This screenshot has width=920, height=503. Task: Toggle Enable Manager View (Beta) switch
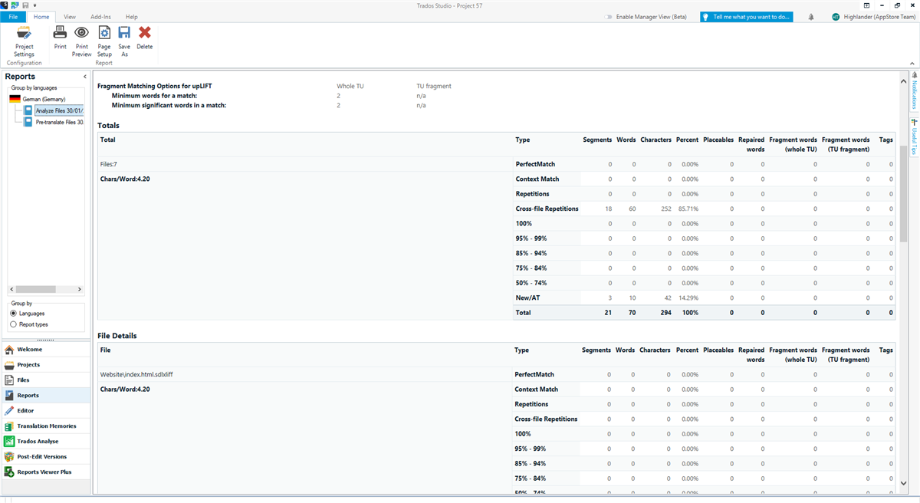[x=609, y=17]
